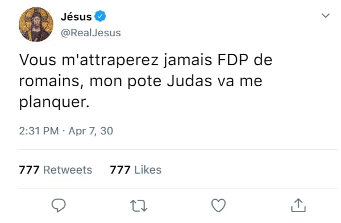Open the profile via the name Jésus

click(76, 16)
